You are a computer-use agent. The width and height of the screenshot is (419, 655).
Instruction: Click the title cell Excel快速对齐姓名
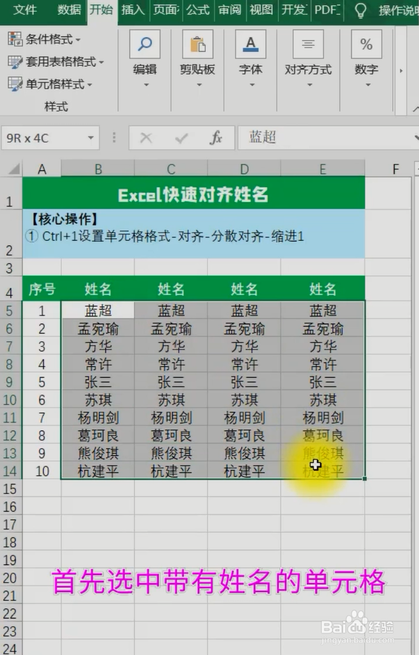pyautogui.click(x=193, y=195)
